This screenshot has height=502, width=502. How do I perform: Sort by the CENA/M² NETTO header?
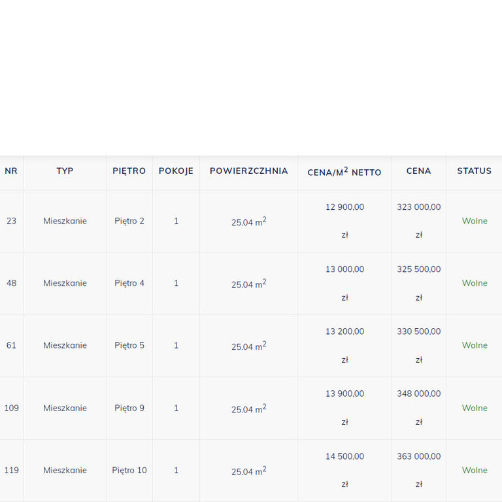point(344,172)
